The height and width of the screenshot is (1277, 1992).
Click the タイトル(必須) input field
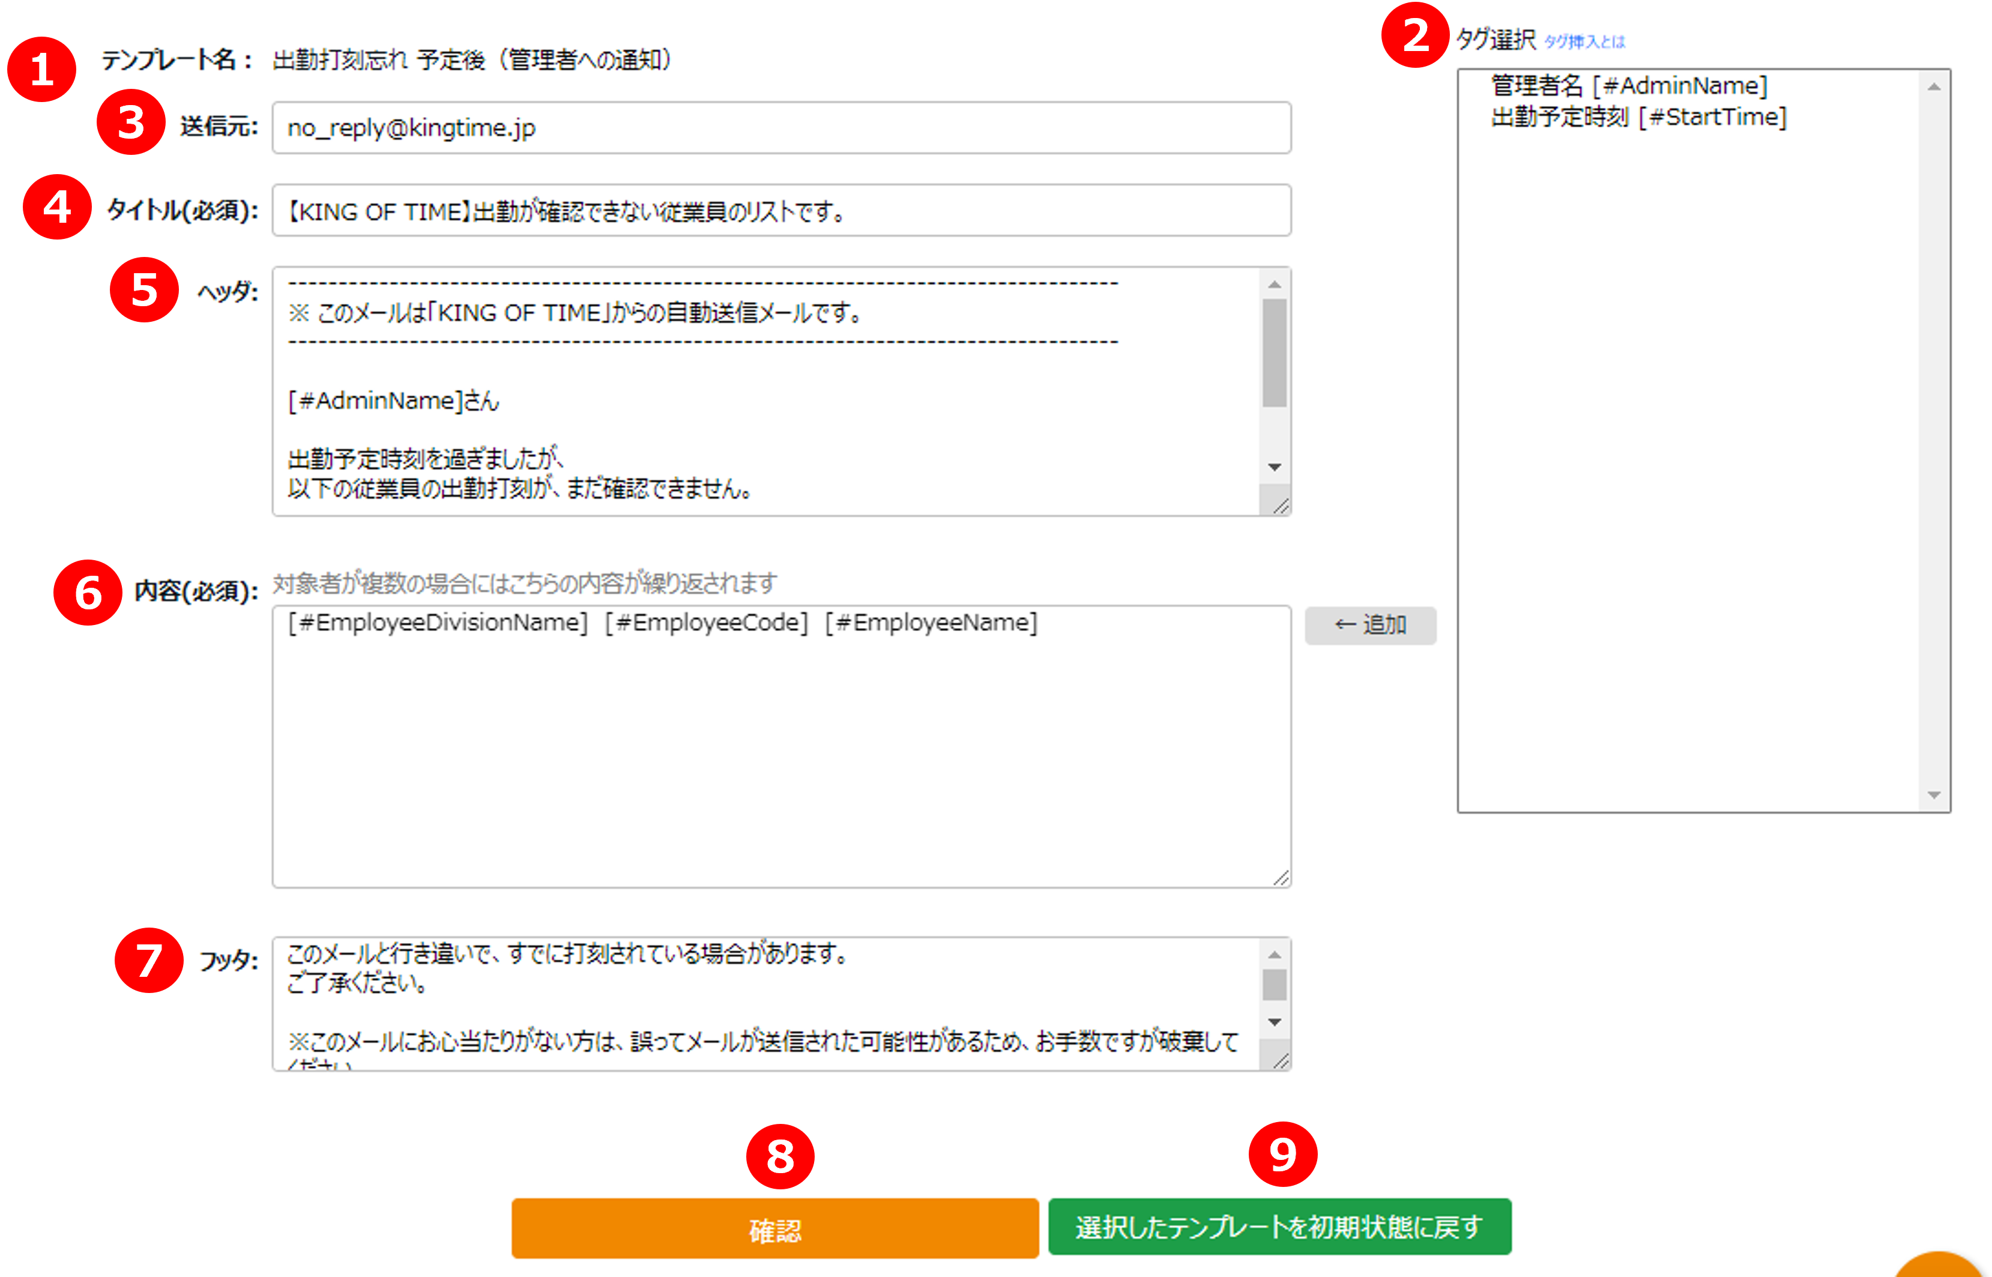click(x=781, y=211)
